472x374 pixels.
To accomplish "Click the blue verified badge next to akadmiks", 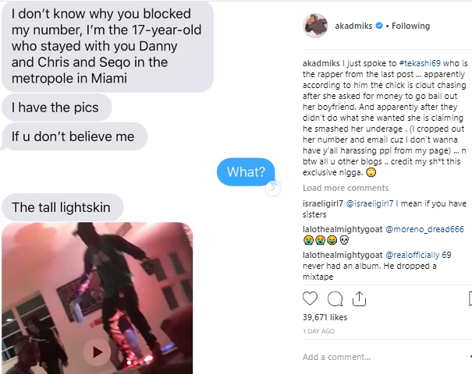I will click(379, 26).
